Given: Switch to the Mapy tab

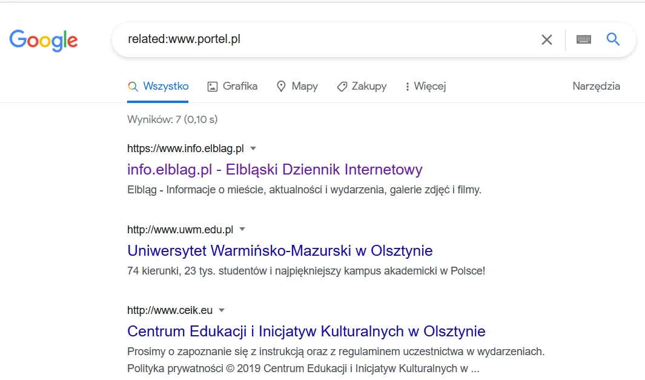Looking at the screenshot, I should [297, 87].
